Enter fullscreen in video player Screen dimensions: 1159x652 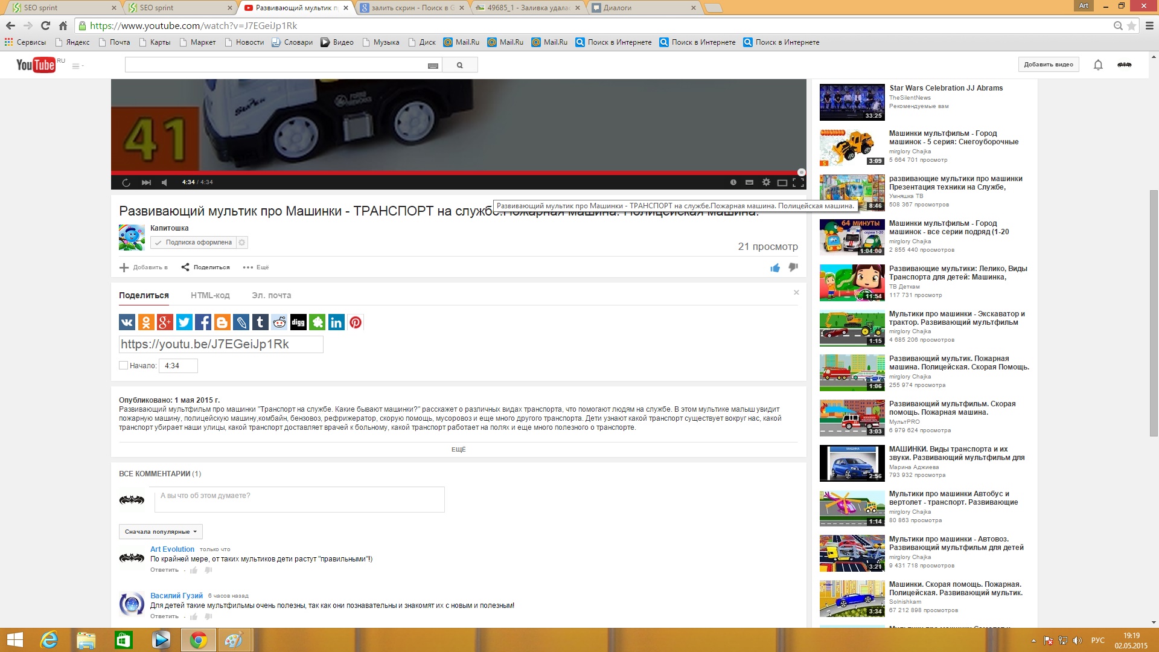click(x=798, y=182)
